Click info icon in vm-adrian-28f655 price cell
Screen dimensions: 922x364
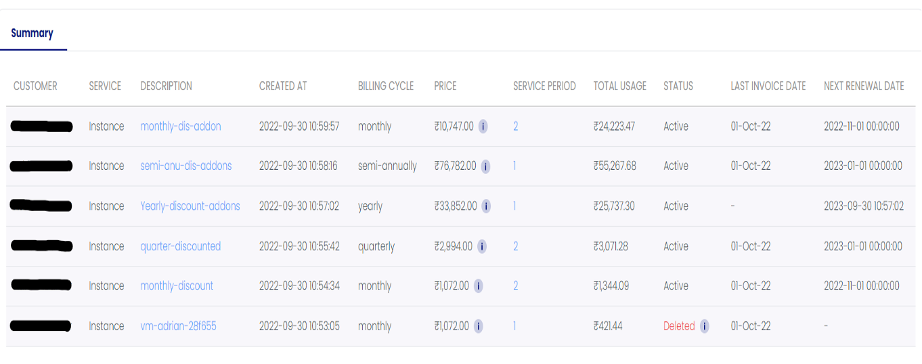pyautogui.click(x=478, y=326)
